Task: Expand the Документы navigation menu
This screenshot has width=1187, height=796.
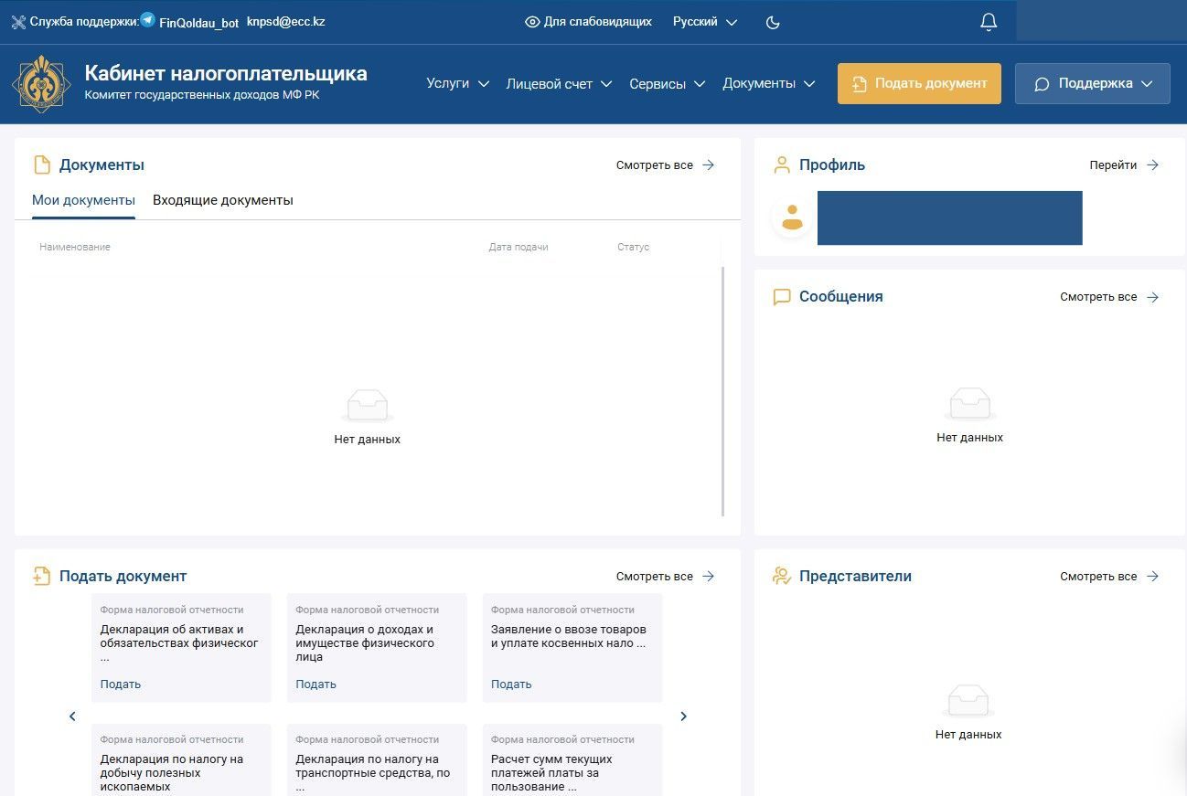Action: [769, 83]
